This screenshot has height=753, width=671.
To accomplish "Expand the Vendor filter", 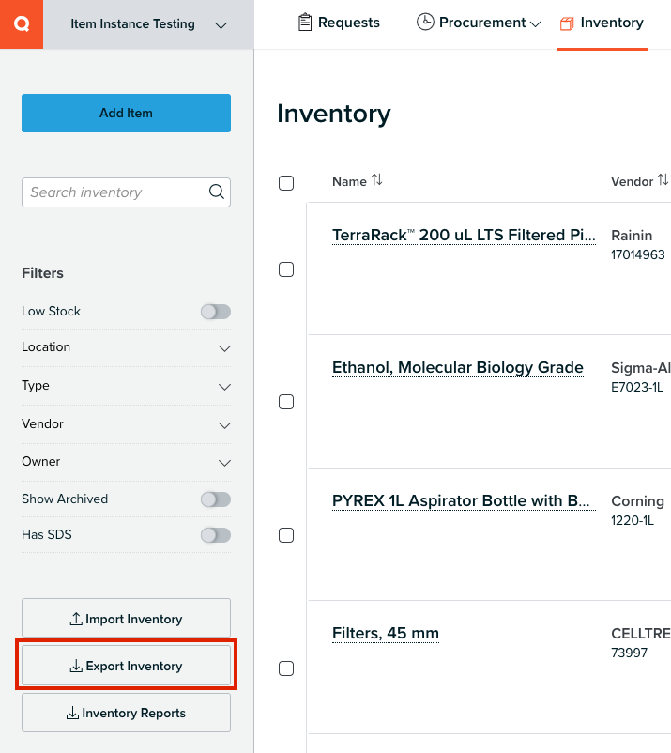I will click(x=127, y=424).
